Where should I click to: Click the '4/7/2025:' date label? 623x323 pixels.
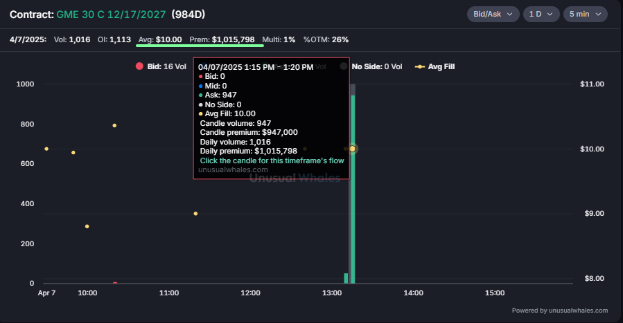(28, 39)
